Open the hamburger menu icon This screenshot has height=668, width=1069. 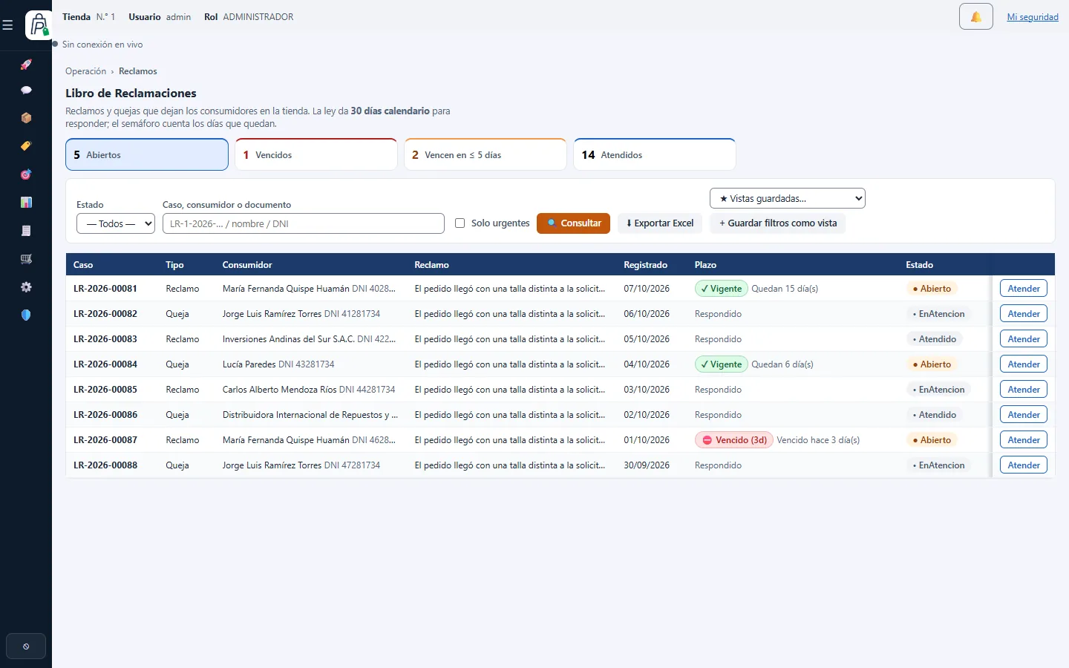(8, 25)
